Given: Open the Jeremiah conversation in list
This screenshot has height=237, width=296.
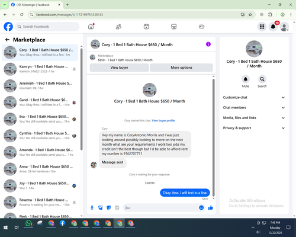Looking at the screenshot, I should [x=40, y=86].
